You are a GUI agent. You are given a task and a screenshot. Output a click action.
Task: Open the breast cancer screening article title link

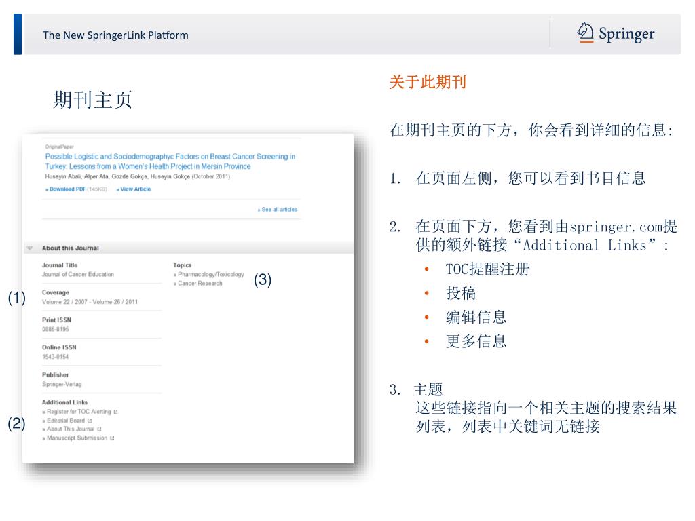[x=170, y=161]
